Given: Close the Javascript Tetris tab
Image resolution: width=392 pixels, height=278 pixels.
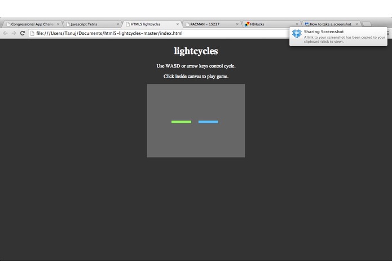Looking at the screenshot, I should pyautogui.click(x=118, y=24).
